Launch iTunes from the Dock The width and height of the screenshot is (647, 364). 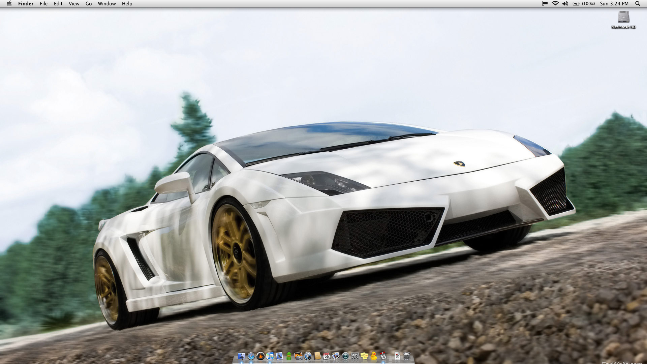pyautogui.click(x=270, y=356)
